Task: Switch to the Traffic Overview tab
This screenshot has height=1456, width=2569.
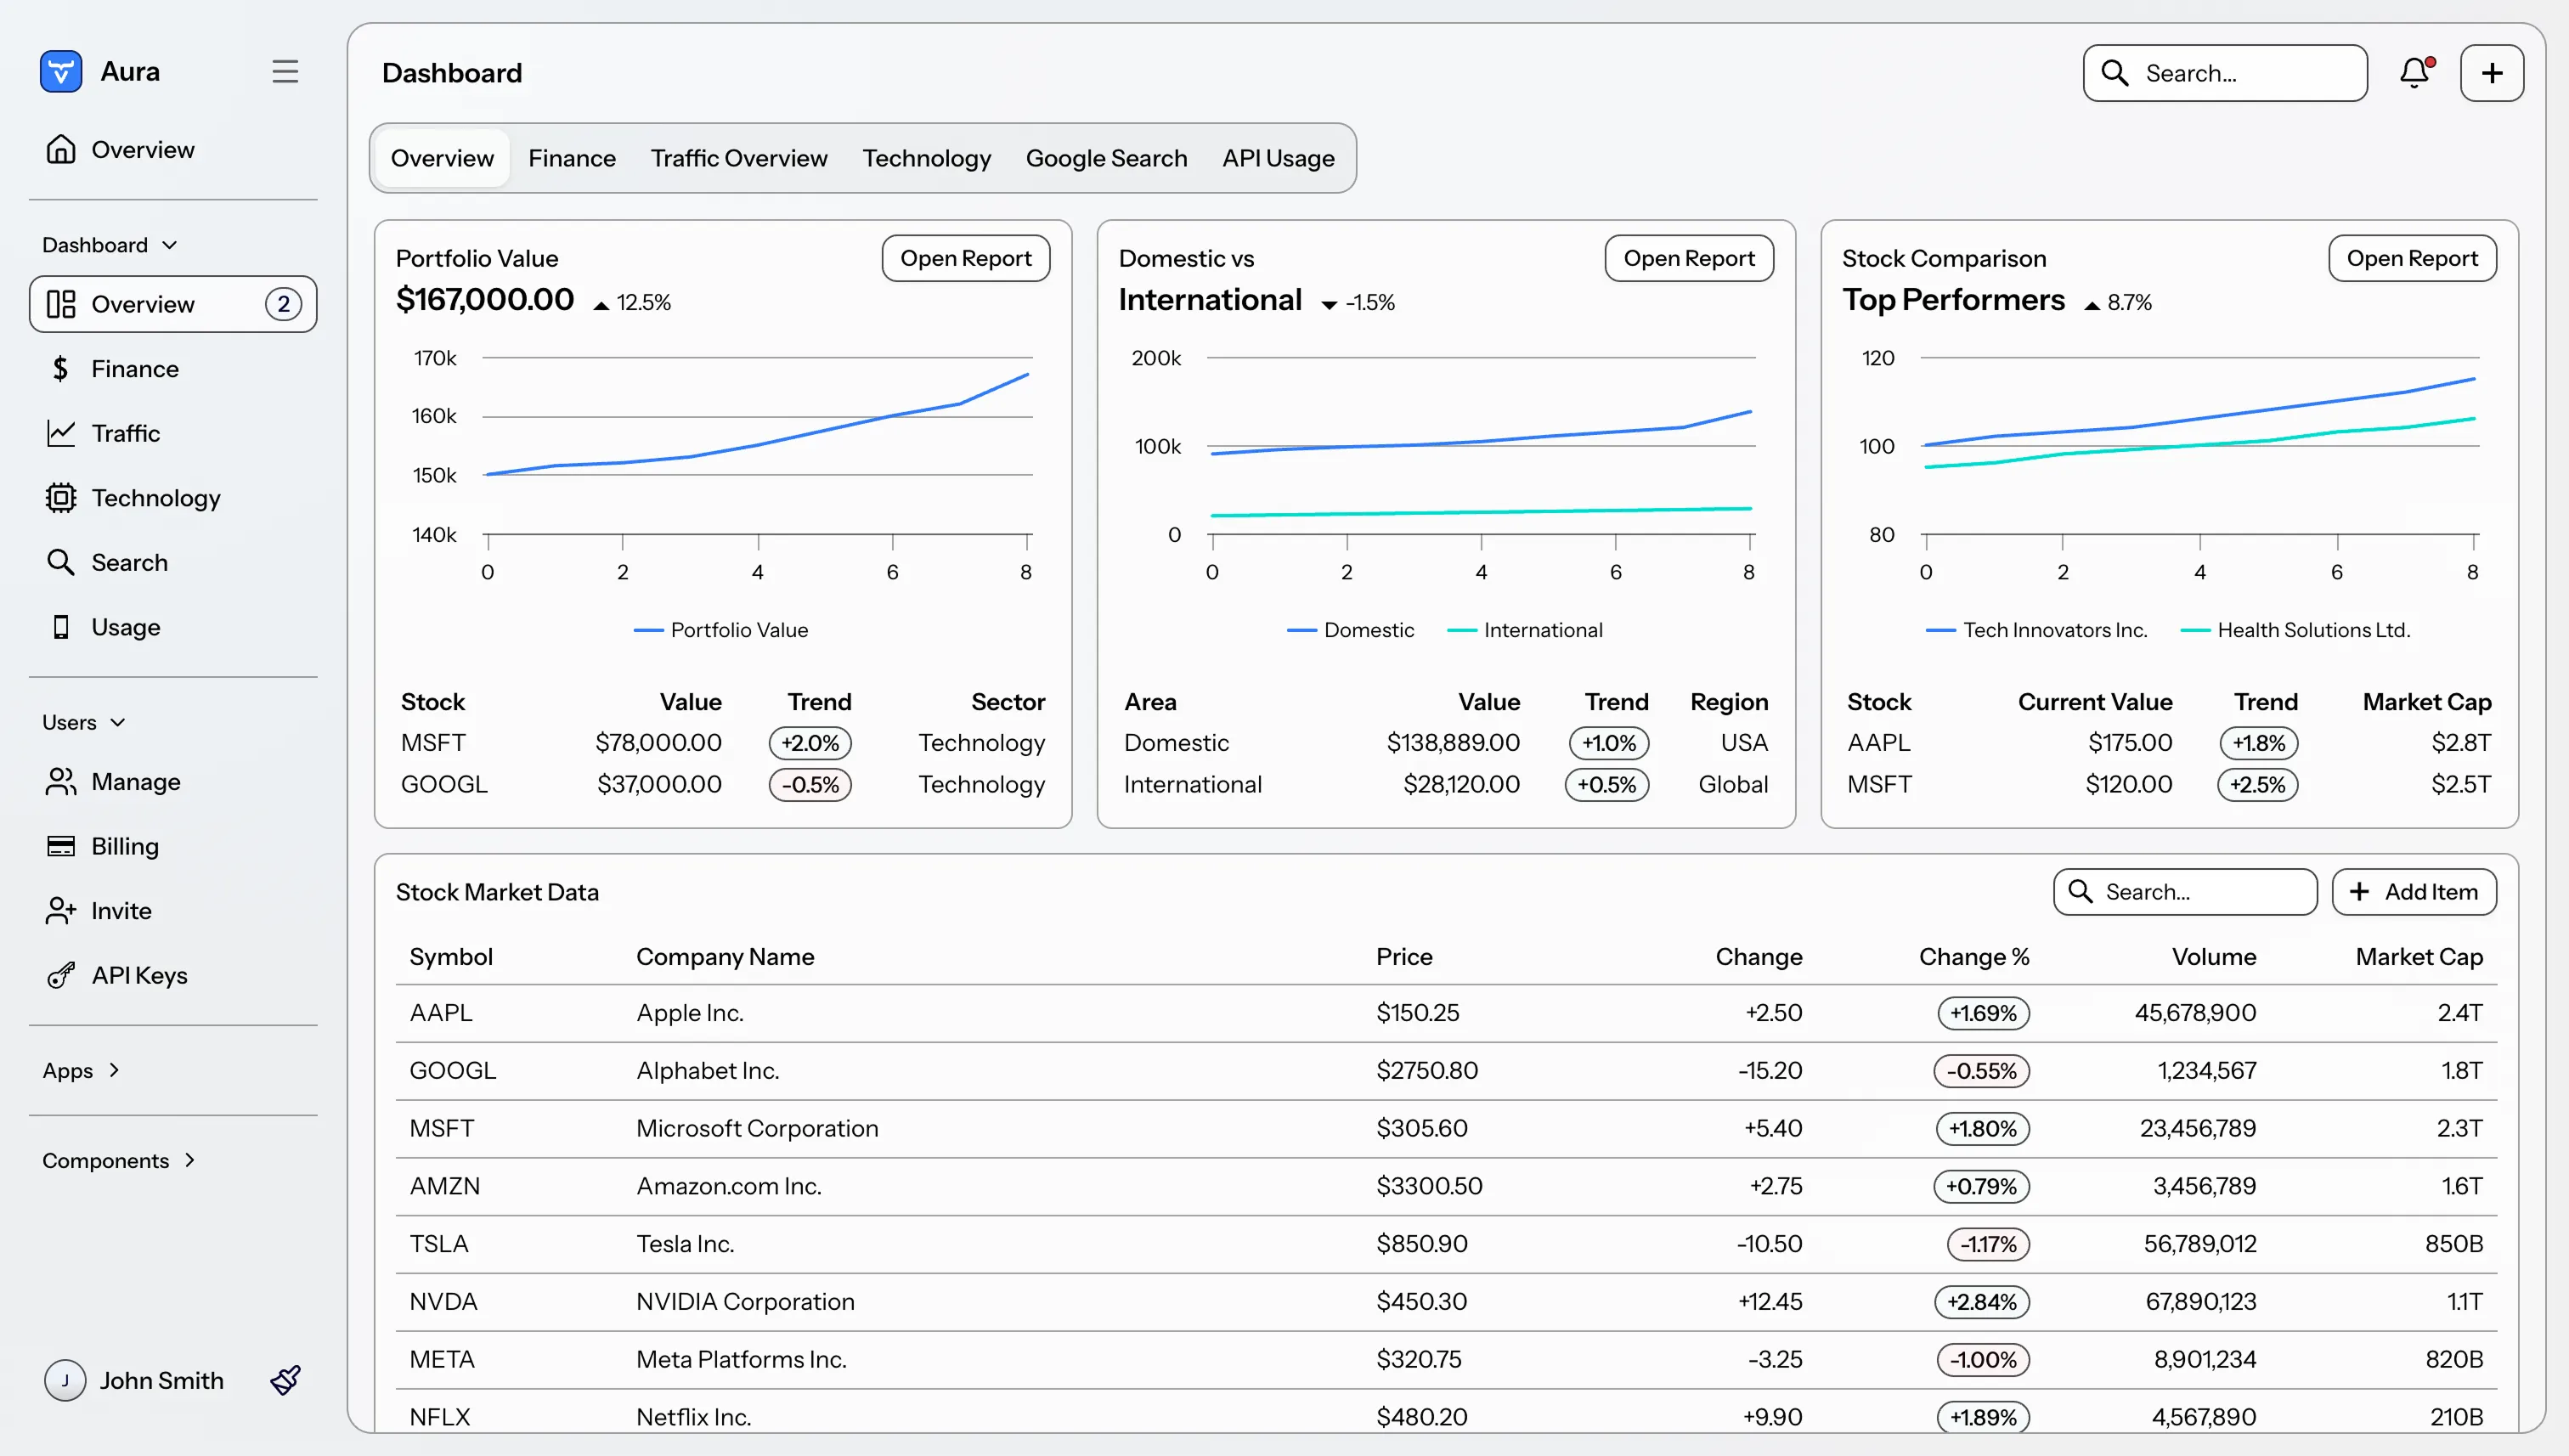Action: (x=739, y=158)
